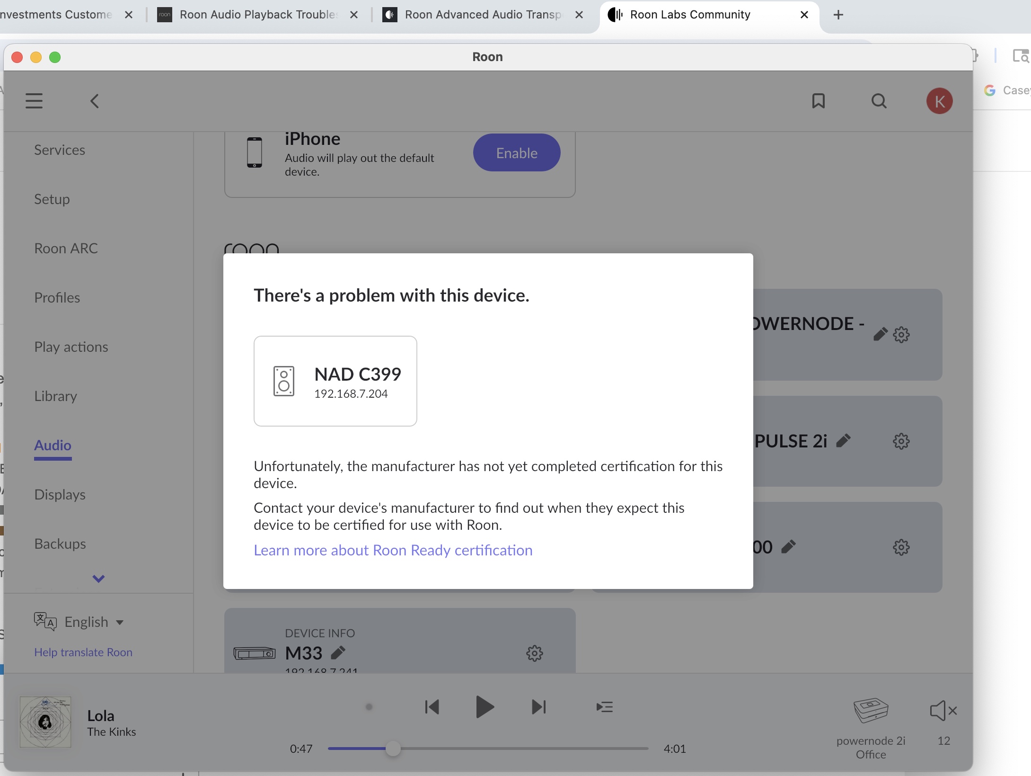Open Learn more about Roon Ready certification

(x=393, y=550)
